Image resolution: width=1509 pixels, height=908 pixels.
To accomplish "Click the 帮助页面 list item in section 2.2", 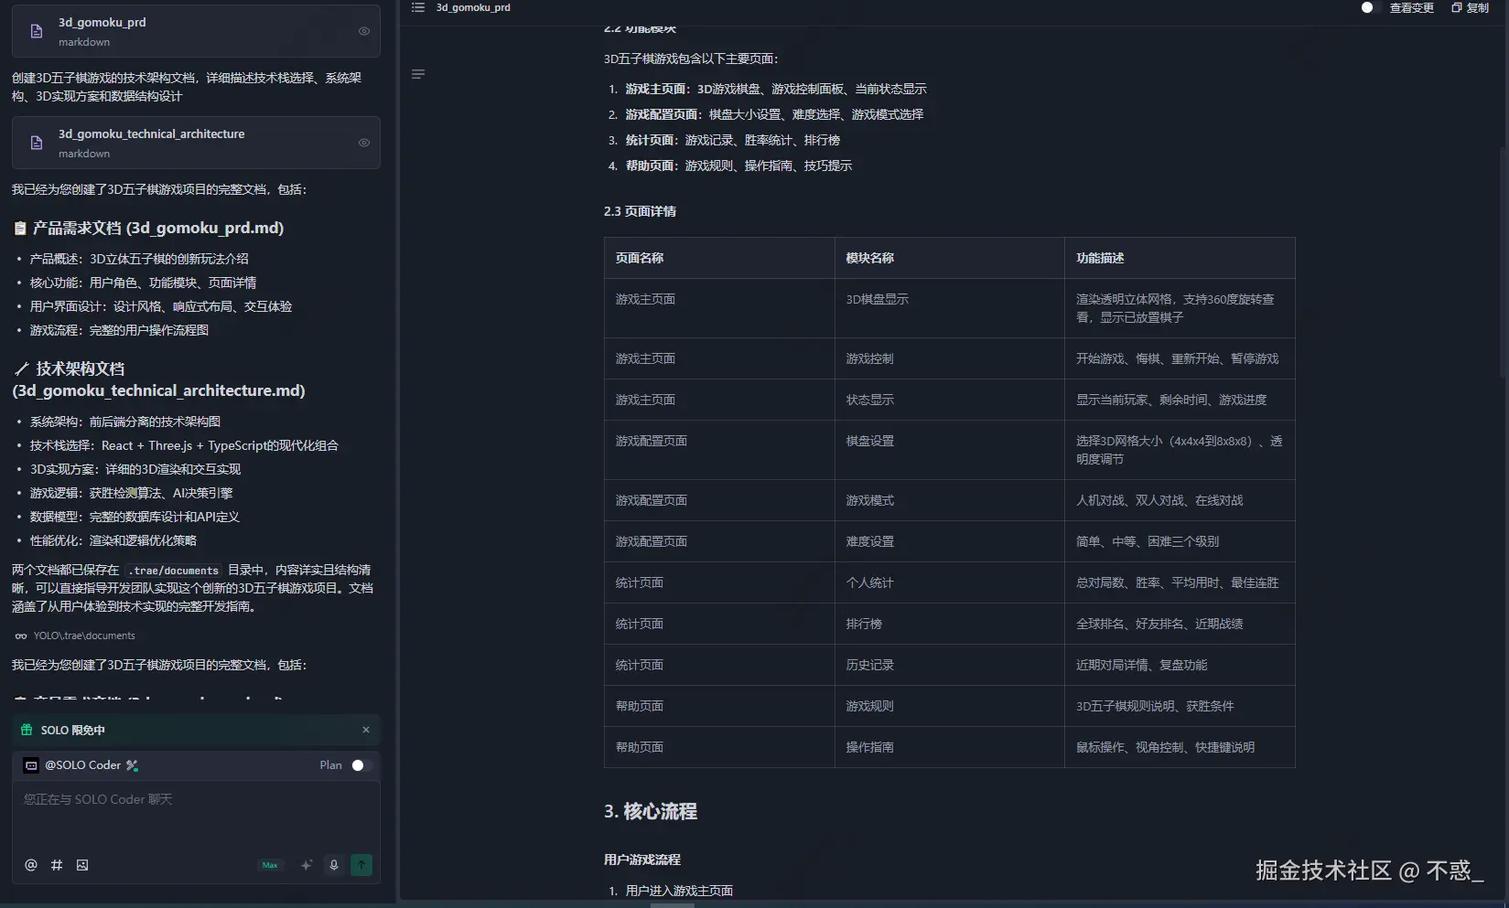I will [x=738, y=166].
